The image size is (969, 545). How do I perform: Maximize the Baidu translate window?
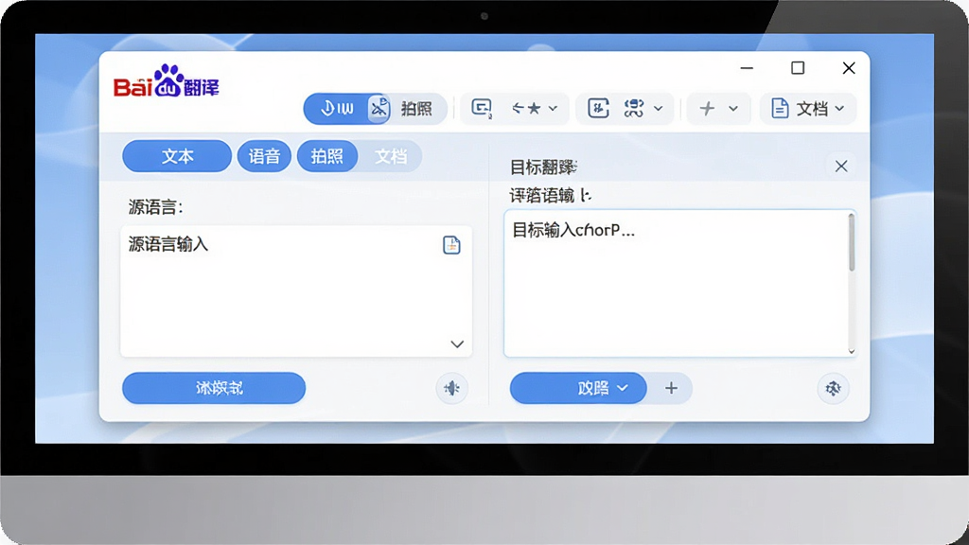(798, 68)
